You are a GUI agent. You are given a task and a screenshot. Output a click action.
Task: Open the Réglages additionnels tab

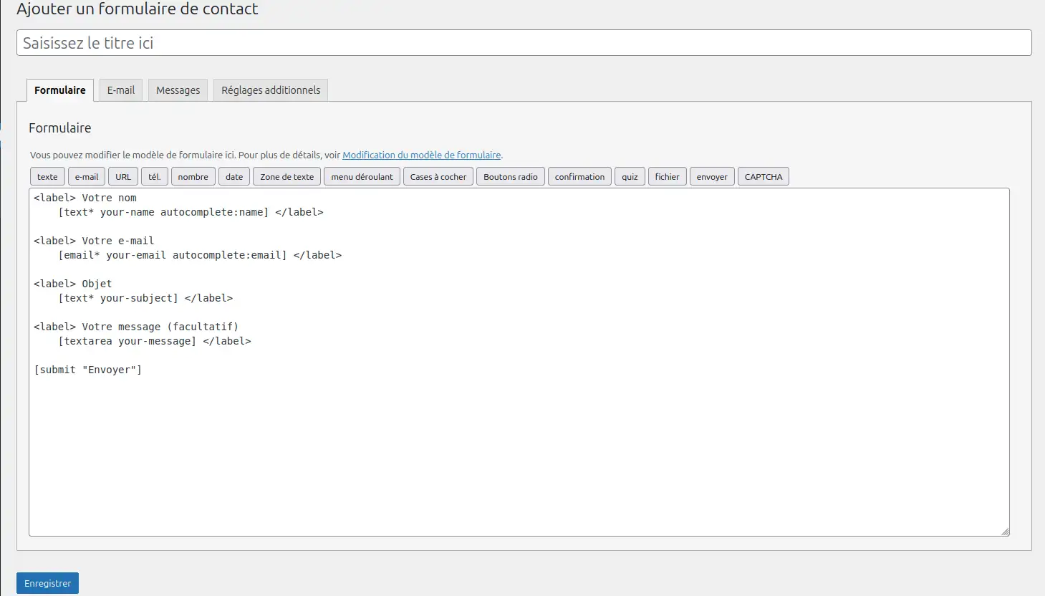(x=271, y=90)
